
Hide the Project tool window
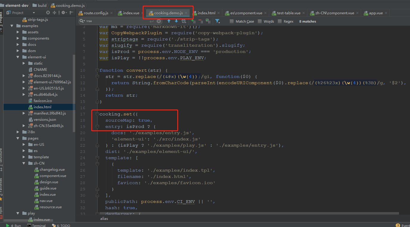pyautogui.click(x=71, y=13)
